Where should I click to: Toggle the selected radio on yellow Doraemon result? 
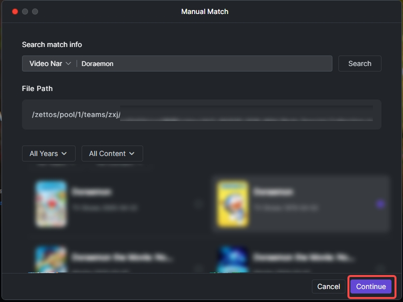tap(380, 203)
